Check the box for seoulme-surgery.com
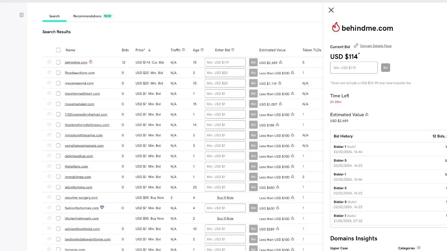 (x=58, y=198)
